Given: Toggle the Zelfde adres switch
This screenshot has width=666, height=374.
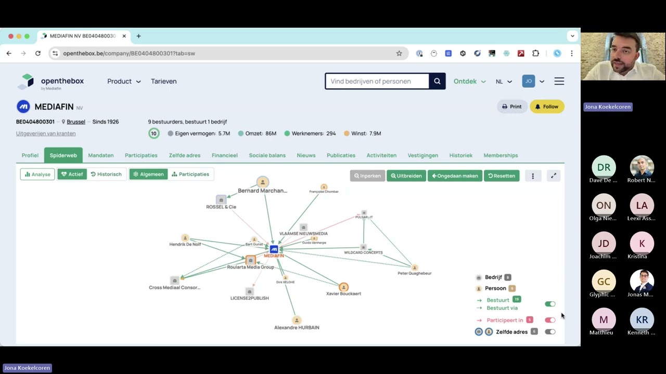Looking at the screenshot, I should tap(550, 331).
